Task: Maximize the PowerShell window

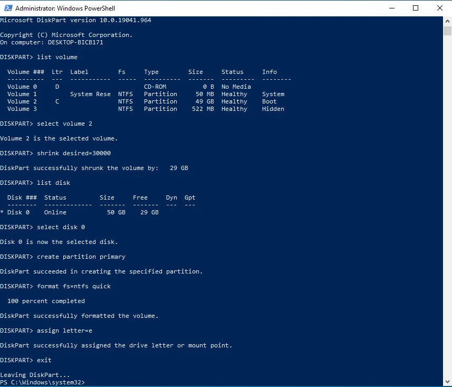Action: pos(416,8)
